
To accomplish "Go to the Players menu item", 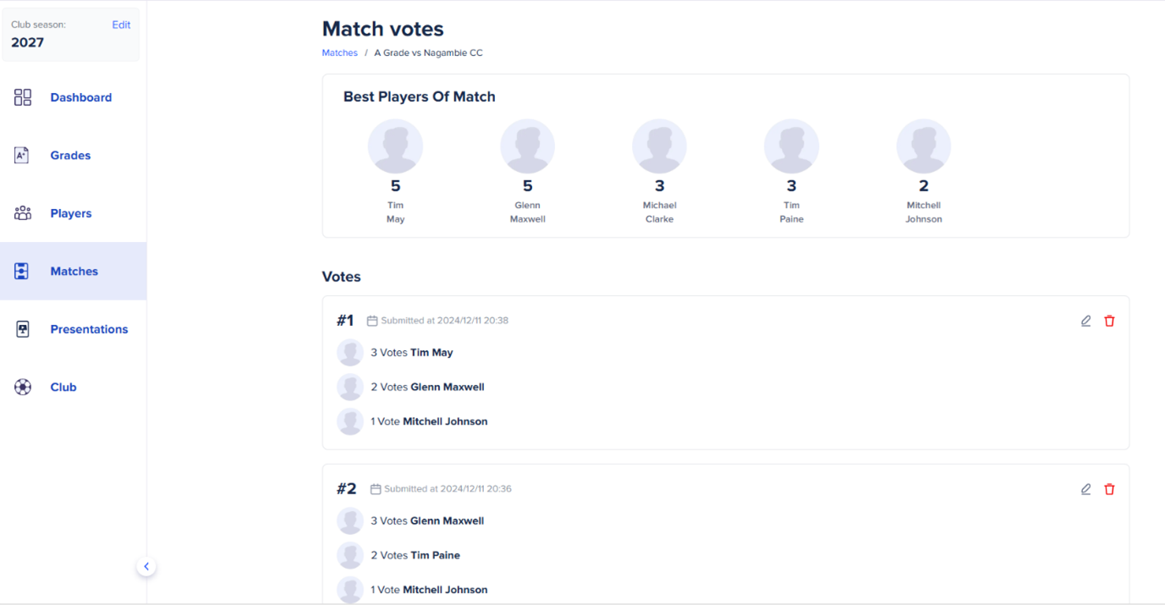I will [x=71, y=213].
